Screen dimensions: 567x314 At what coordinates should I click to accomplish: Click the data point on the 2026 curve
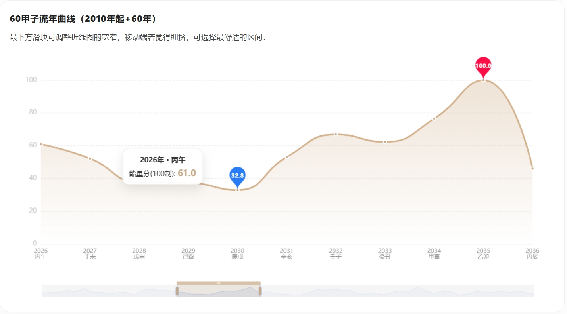click(40, 144)
